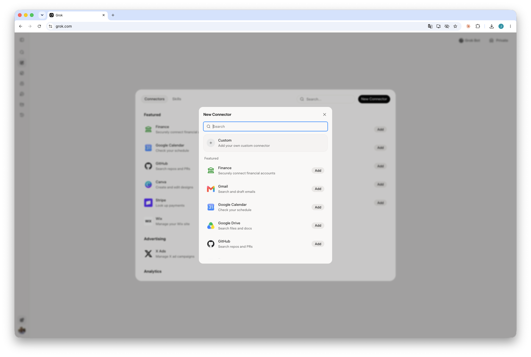Select the 'Search files and docs' text
This screenshot has height=357, width=531.
click(x=235, y=228)
